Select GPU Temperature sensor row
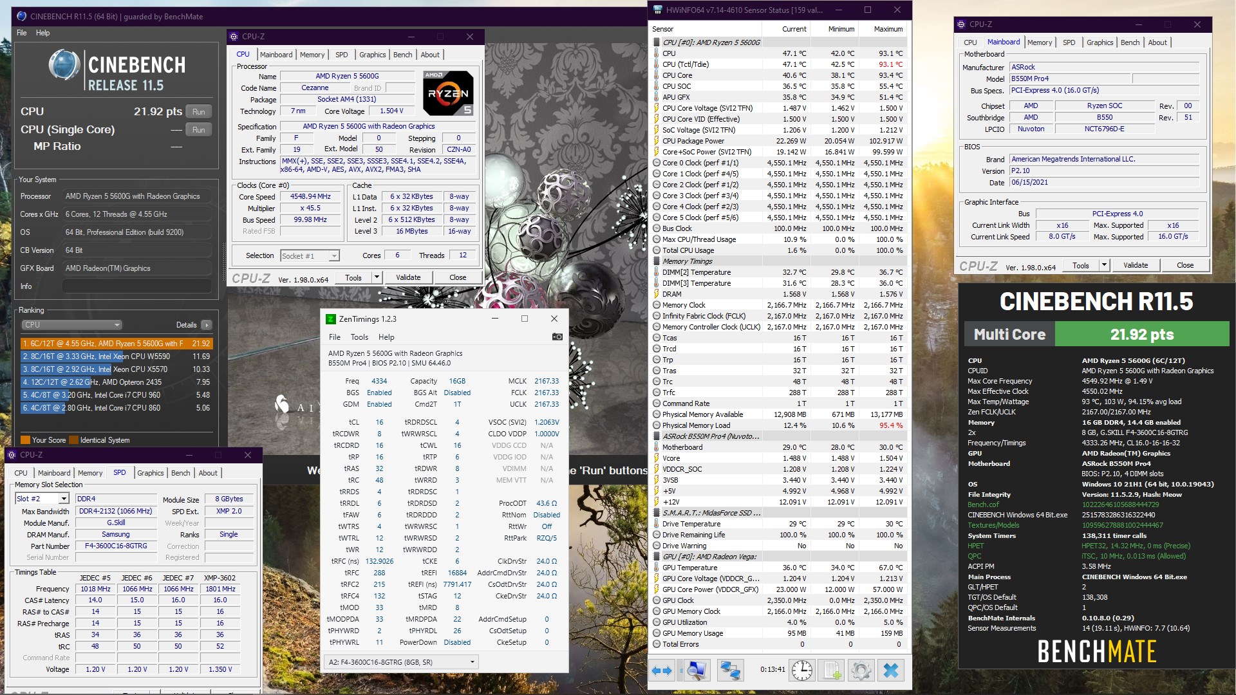The width and height of the screenshot is (1236, 695). pyautogui.click(x=778, y=568)
